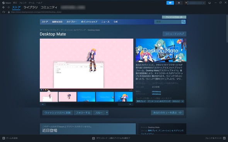The image size is (228, 142).
Task: Open the ダウンロード status in bottom bar
Action: click(111, 138)
